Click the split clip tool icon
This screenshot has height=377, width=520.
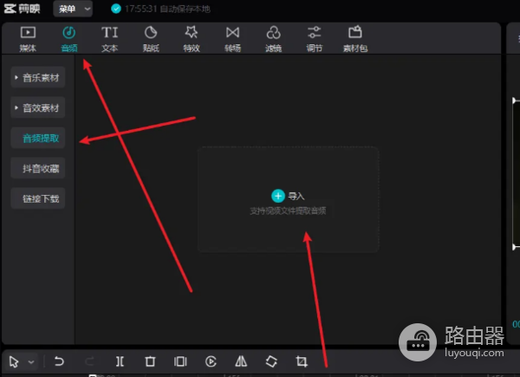pos(120,361)
